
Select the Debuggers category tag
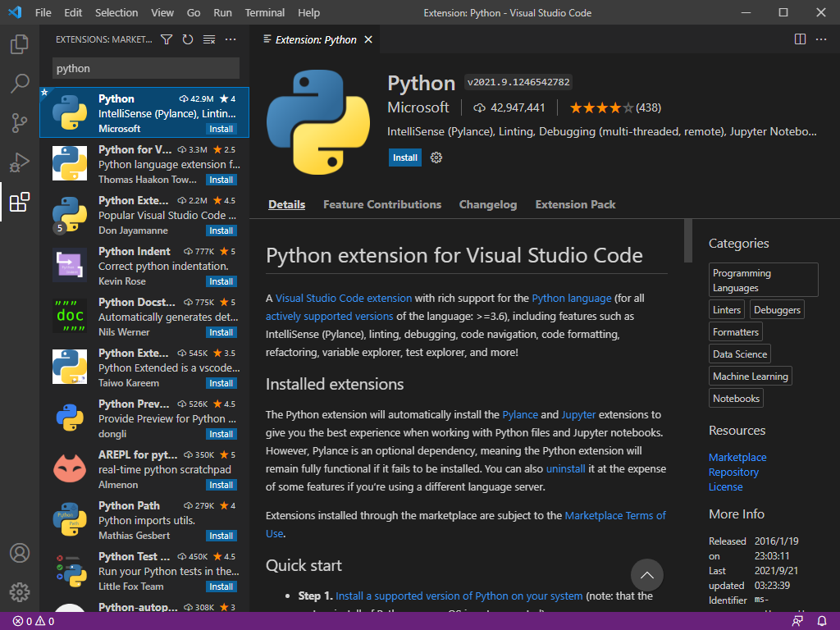(x=777, y=310)
